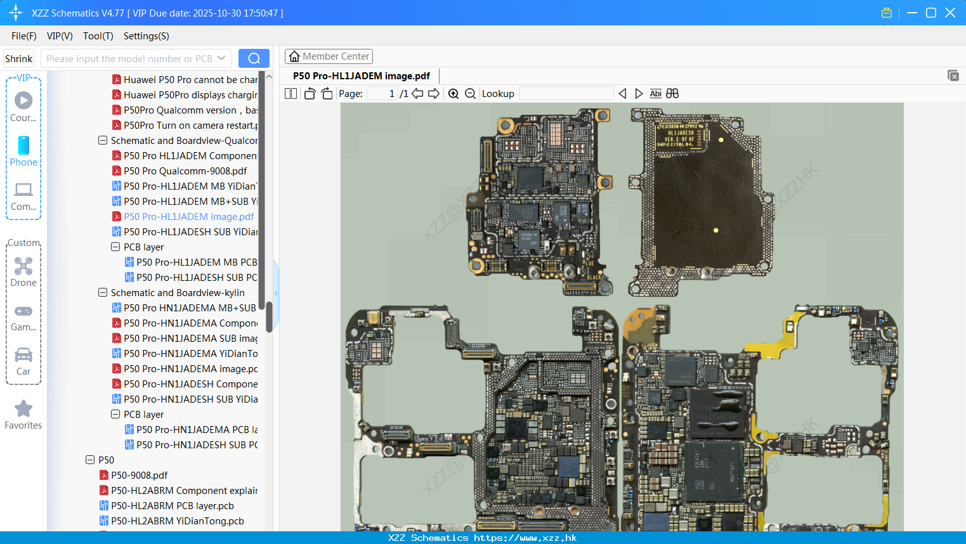Find previous lookup match triangle

click(x=622, y=94)
